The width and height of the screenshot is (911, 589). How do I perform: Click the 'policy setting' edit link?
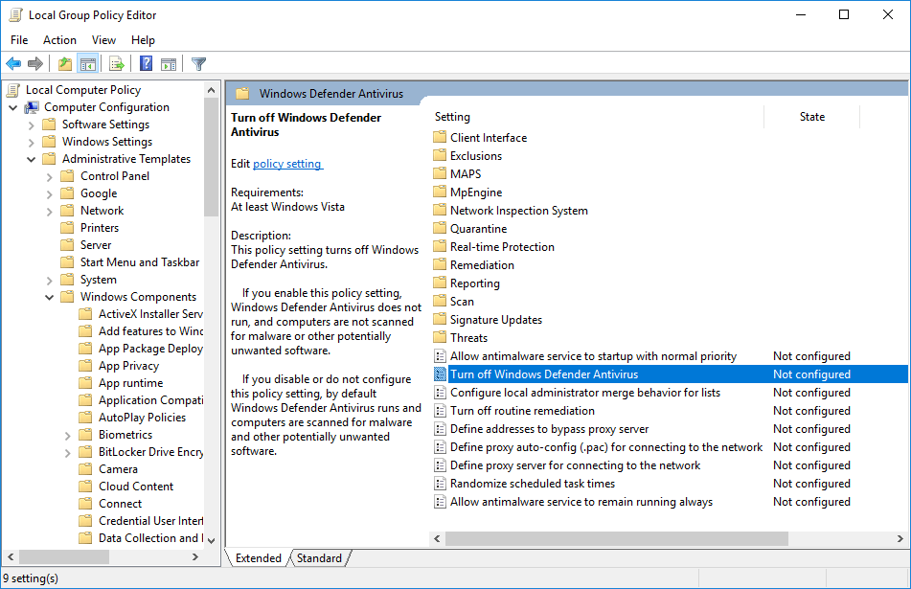tap(287, 164)
